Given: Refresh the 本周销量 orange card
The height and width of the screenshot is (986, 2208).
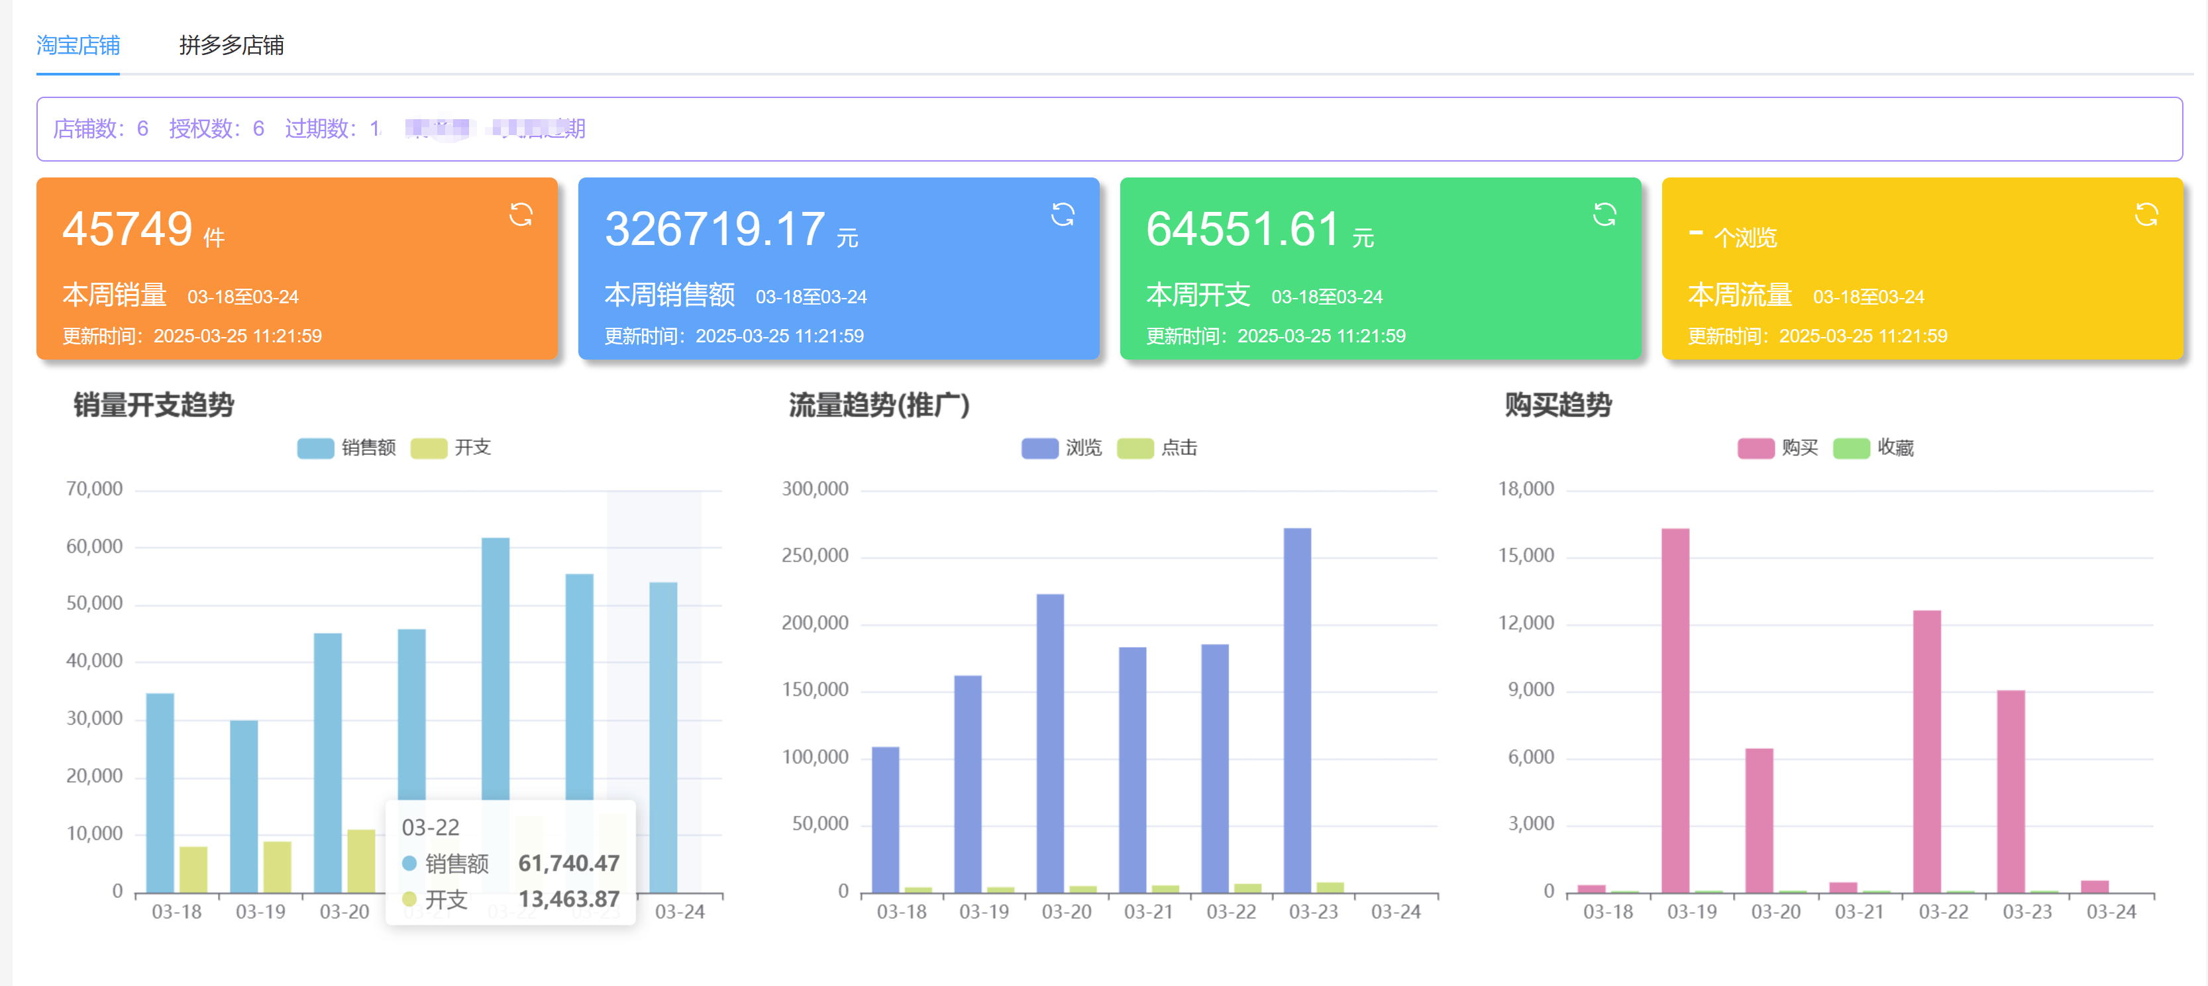Looking at the screenshot, I should coord(521,214).
